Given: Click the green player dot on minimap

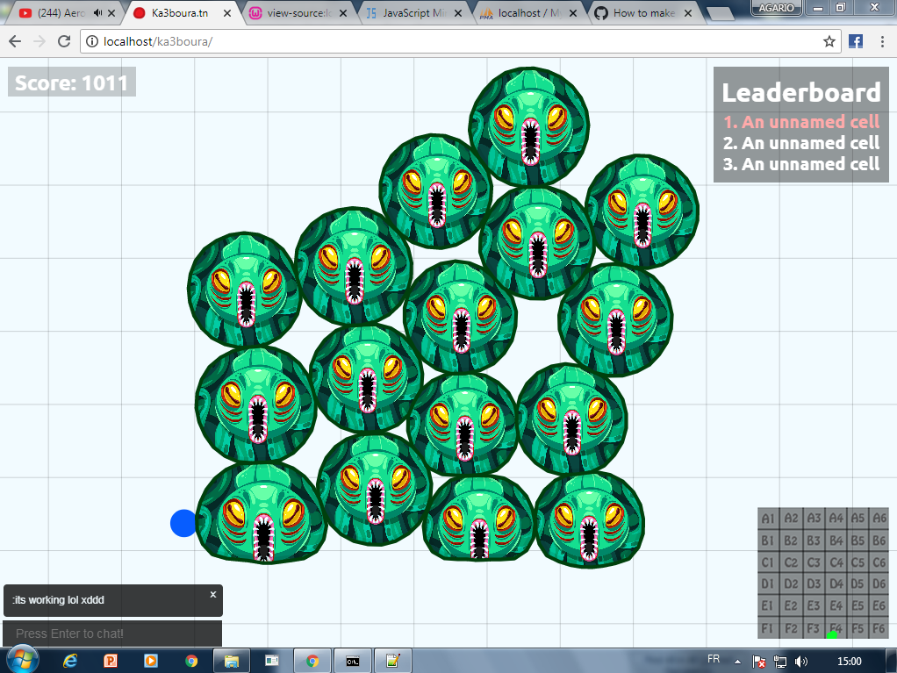Looking at the screenshot, I should point(832,634).
